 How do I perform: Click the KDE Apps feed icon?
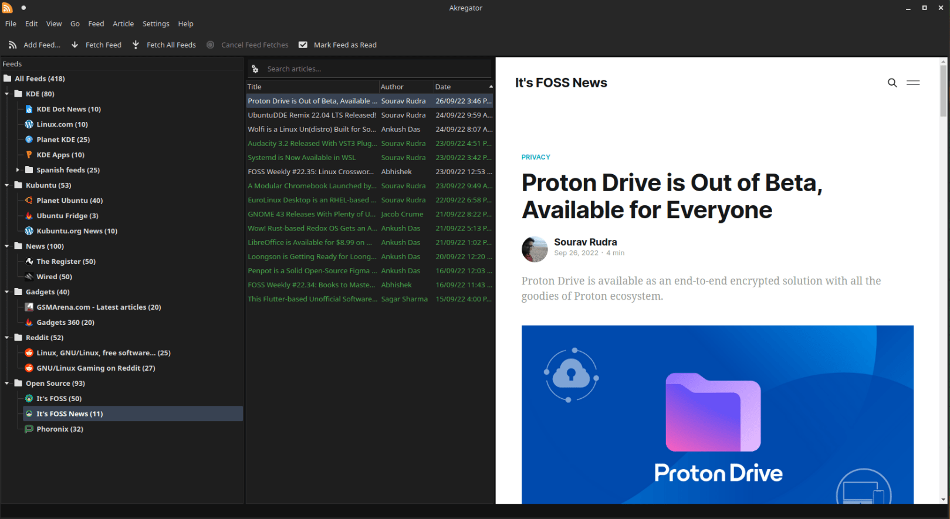pyautogui.click(x=29, y=155)
